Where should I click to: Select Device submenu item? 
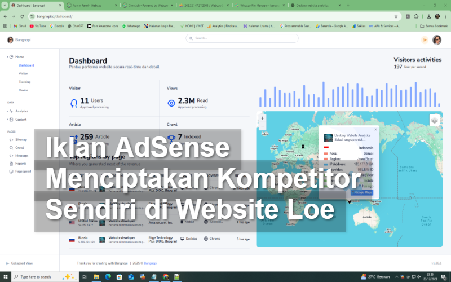23,90
